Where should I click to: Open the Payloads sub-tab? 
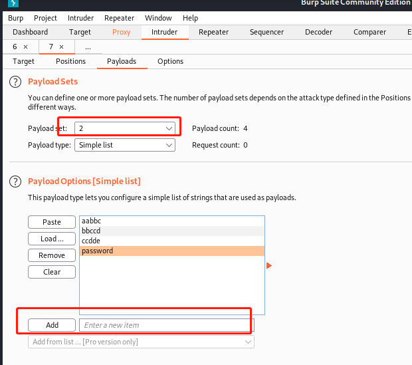coord(122,61)
